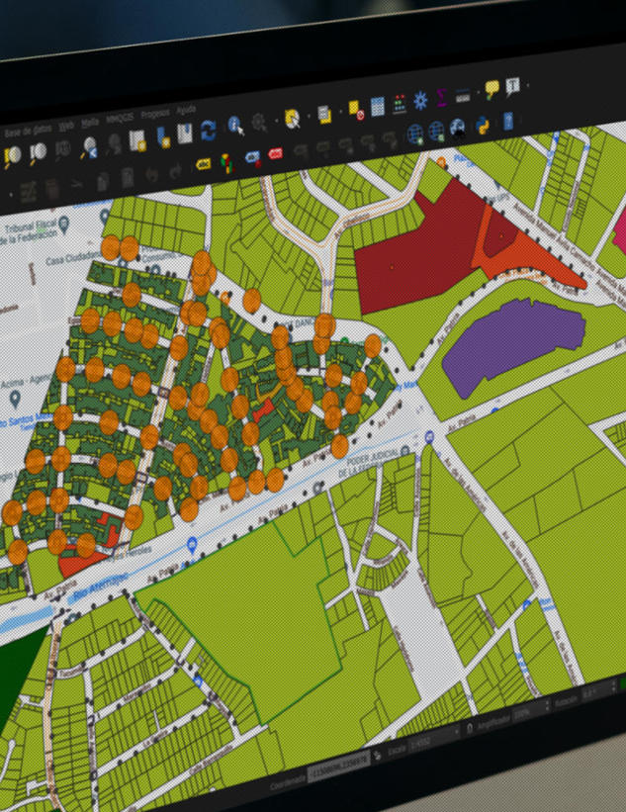Click the yellow abc Layer Labeling icon
Viewport: 626px width, 812px height.
pyautogui.click(x=204, y=165)
